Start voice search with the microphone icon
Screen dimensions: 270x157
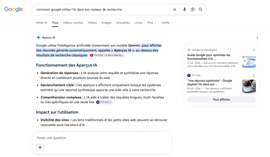[x=185, y=9]
